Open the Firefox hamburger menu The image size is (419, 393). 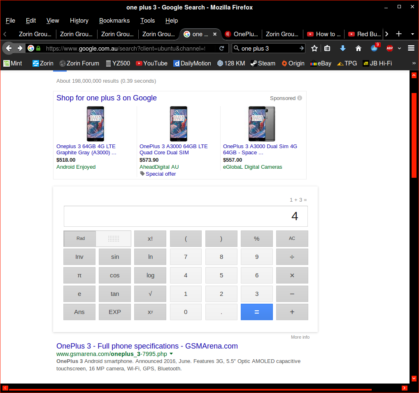411,49
